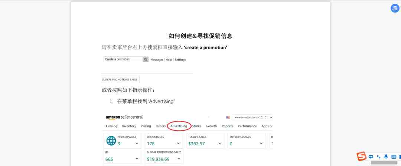Open the IME soft keyboard icon
Screen dimensions: 401x166
(394, 157)
